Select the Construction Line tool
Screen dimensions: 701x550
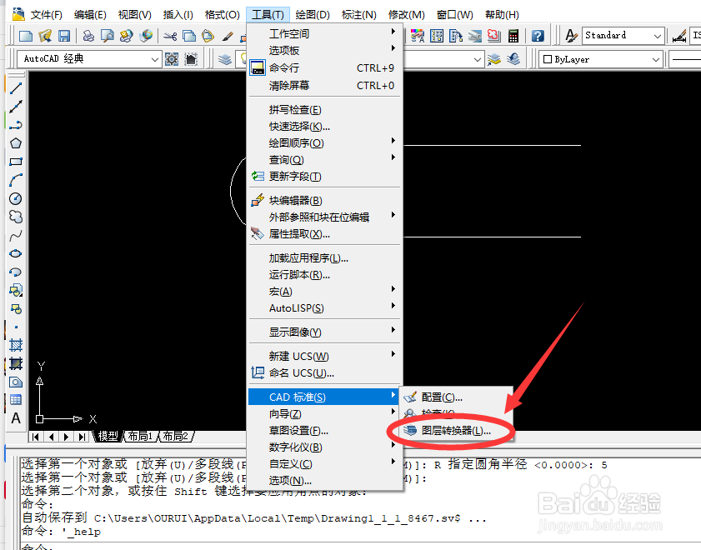(x=16, y=107)
